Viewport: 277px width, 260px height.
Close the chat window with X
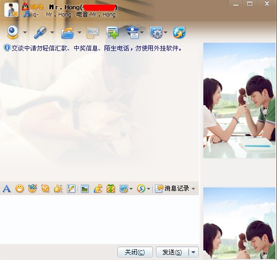[267, 4]
